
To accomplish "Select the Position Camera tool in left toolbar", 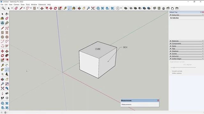I will tap(2, 93).
